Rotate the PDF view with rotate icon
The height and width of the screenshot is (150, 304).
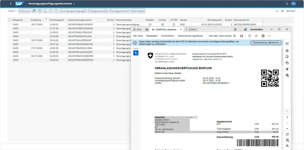point(287,135)
